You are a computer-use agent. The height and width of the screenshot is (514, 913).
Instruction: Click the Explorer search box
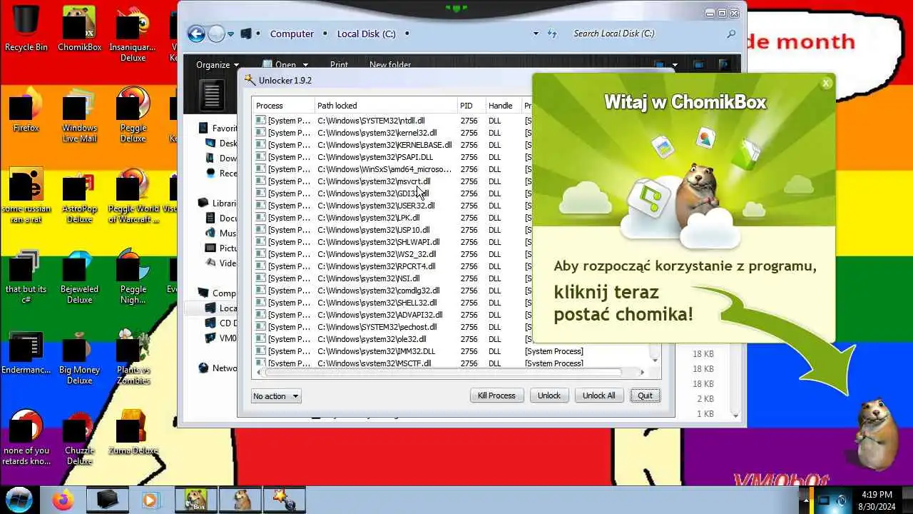pos(649,34)
